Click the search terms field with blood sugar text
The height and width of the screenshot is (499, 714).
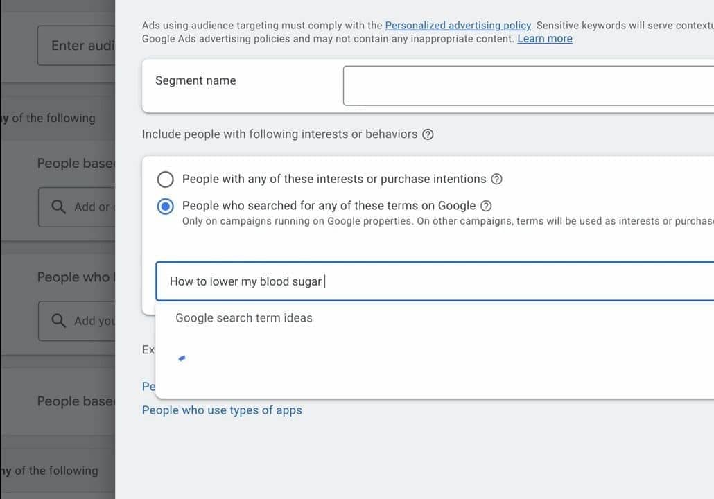click(x=430, y=281)
